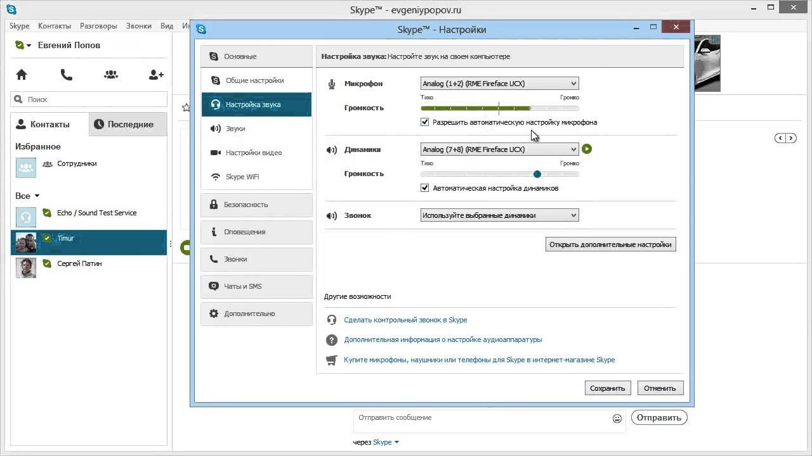Select Echo / Sound Test Service contact
This screenshot has width=812, height=456.
[89, 217]
